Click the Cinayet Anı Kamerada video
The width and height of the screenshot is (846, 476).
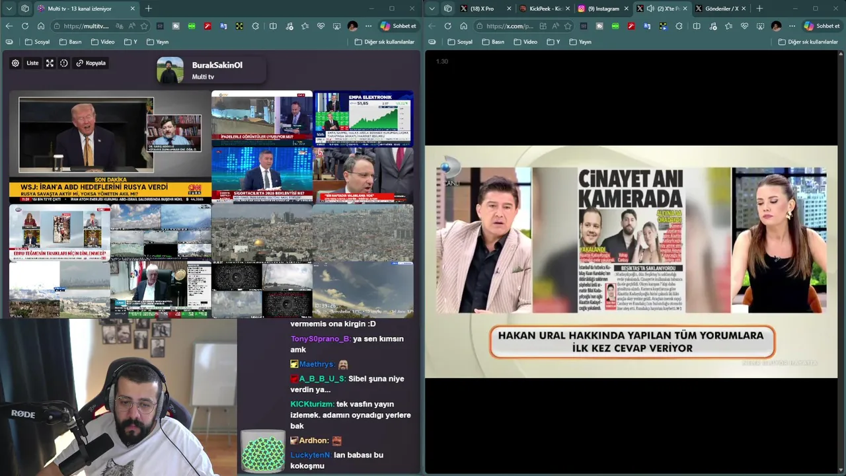(631, 262)
